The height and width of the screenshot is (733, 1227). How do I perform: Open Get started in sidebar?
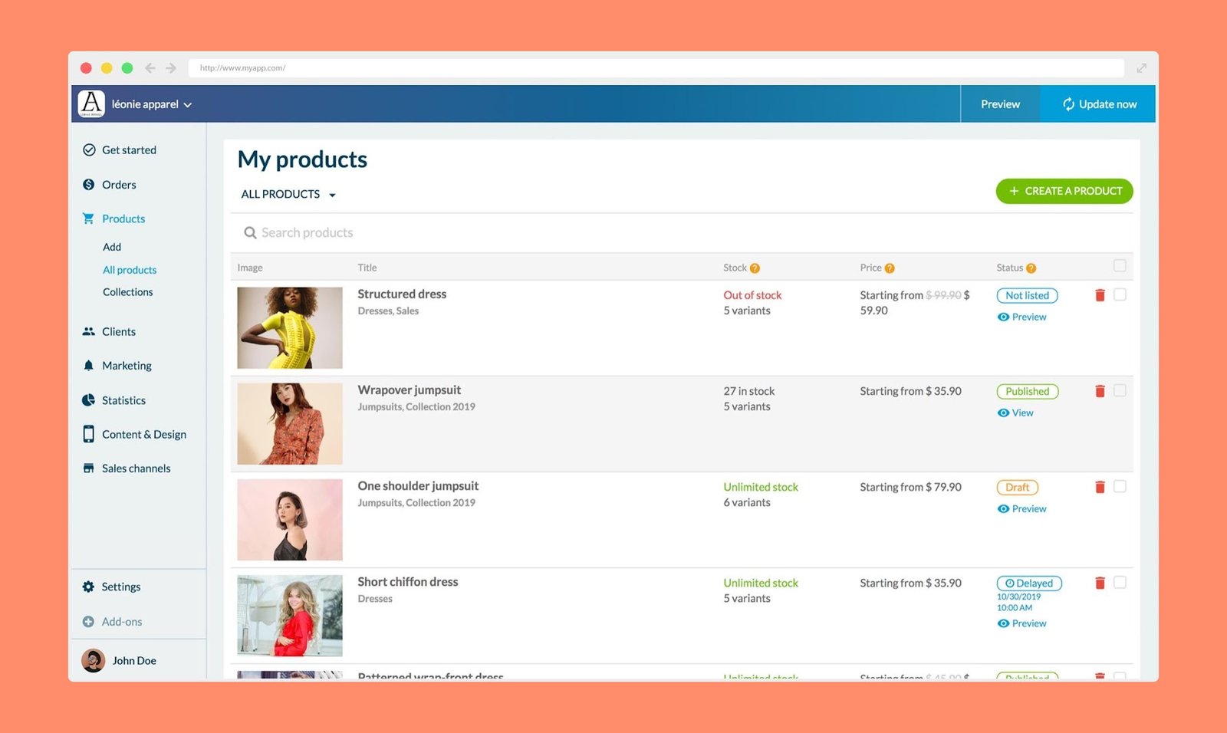pos(129,150)
